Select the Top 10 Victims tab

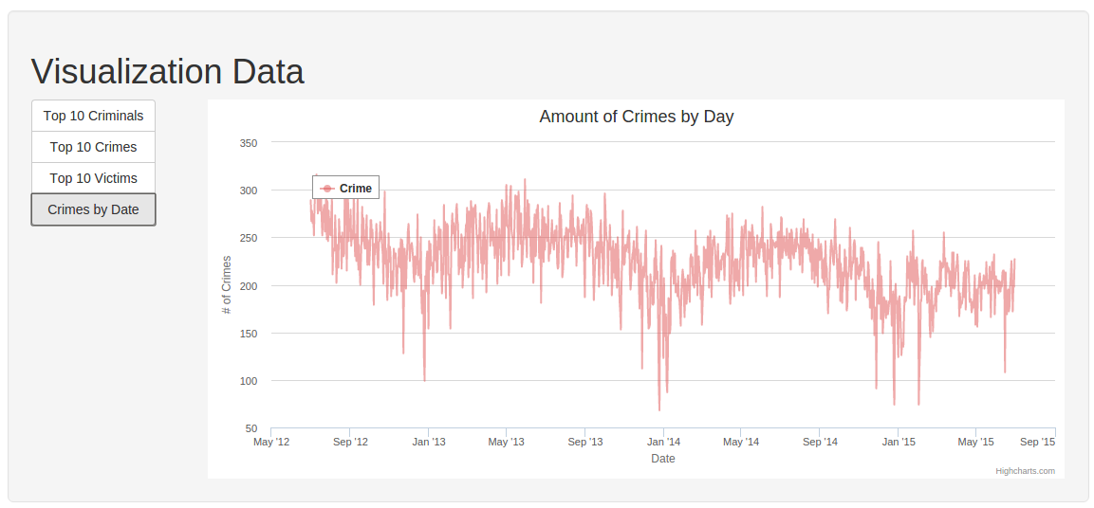(x=94, y=178)
